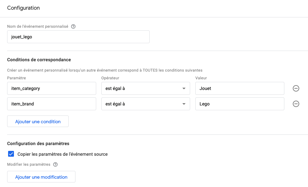Remove the item_brand condition row
308x187 pixels.
(296, 104)
